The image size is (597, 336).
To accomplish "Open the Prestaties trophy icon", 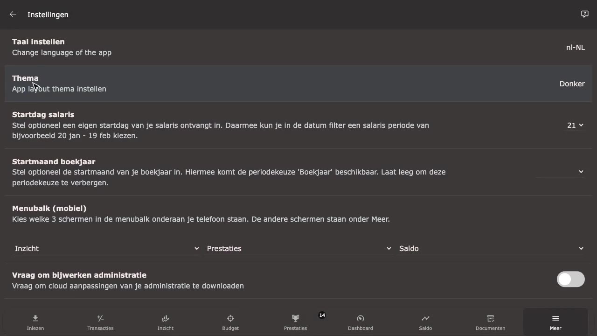I will pos(295,318).
